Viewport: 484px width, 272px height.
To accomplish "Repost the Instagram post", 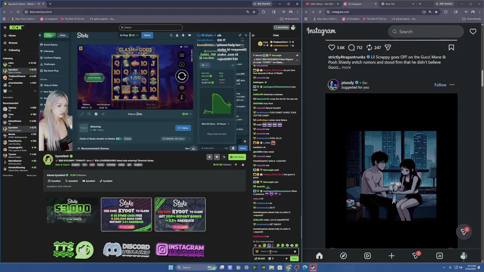I will (369, 48).
